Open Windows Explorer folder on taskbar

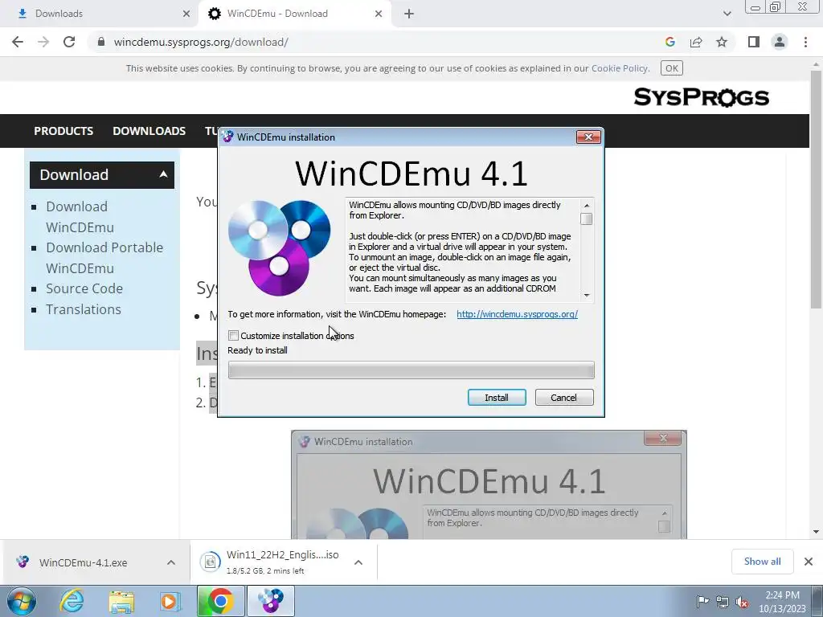tap(121, 601)
